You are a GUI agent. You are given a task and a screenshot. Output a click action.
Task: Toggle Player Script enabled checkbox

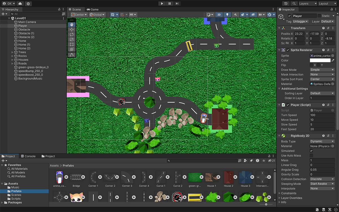pos(288,105)
